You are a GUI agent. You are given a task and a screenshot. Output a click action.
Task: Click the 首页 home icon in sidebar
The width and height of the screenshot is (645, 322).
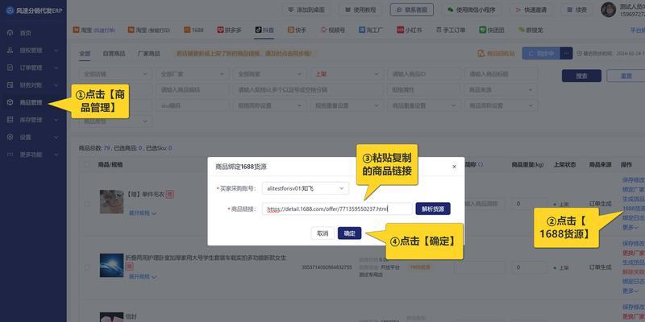point(10,33)
